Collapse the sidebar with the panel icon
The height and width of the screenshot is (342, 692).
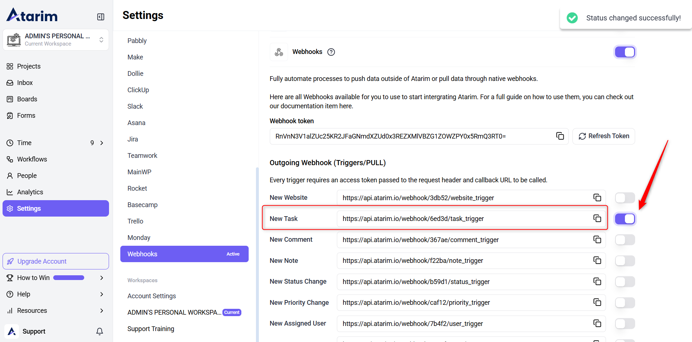[101, 17]
